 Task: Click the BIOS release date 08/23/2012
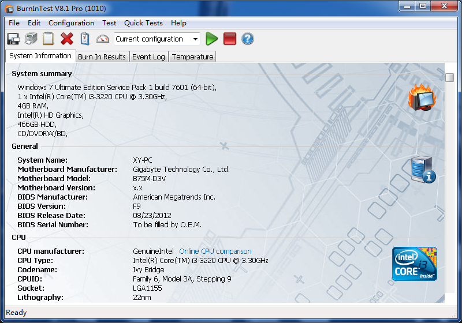click(x=152, y=216)
